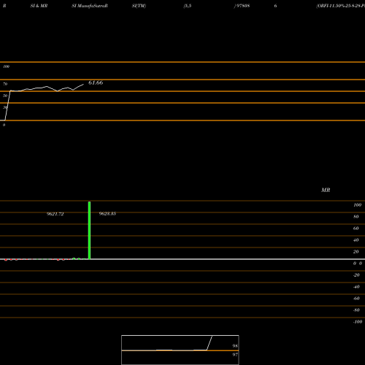365x365 pixels.
Task: Click the MR label above the lower chart
Action: point(326,190)
